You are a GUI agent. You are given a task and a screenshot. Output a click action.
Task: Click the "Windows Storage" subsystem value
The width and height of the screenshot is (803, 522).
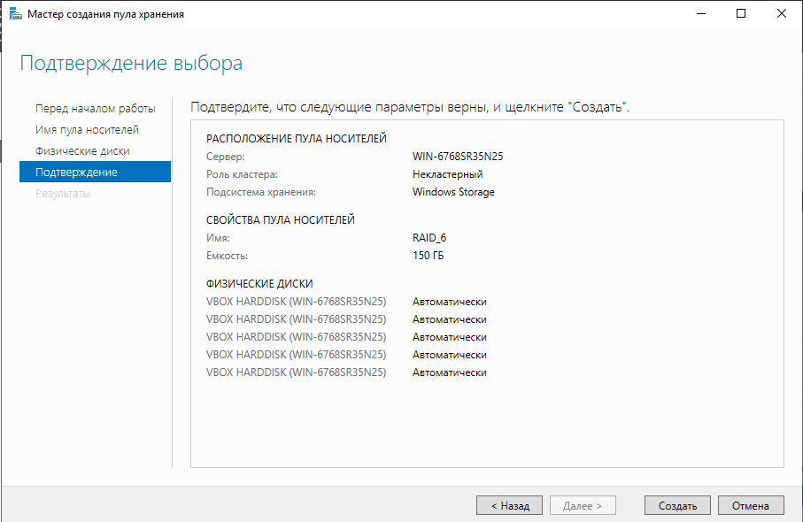click(x=453, y=192)
